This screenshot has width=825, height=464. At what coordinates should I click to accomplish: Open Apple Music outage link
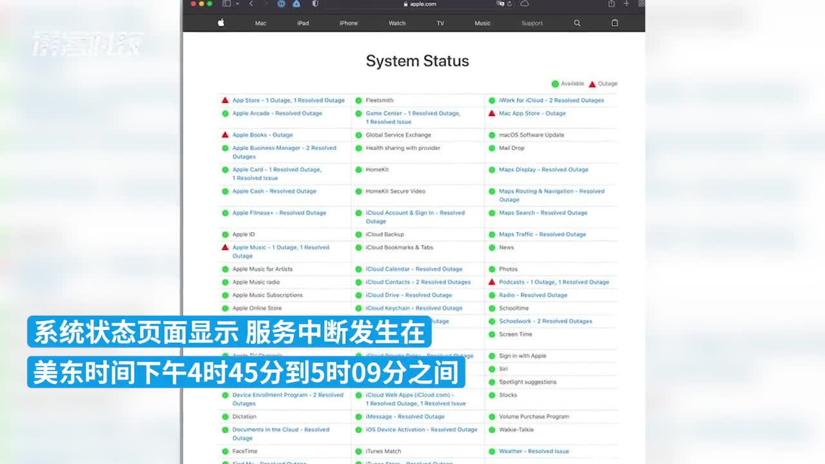(x=281, y=251)
